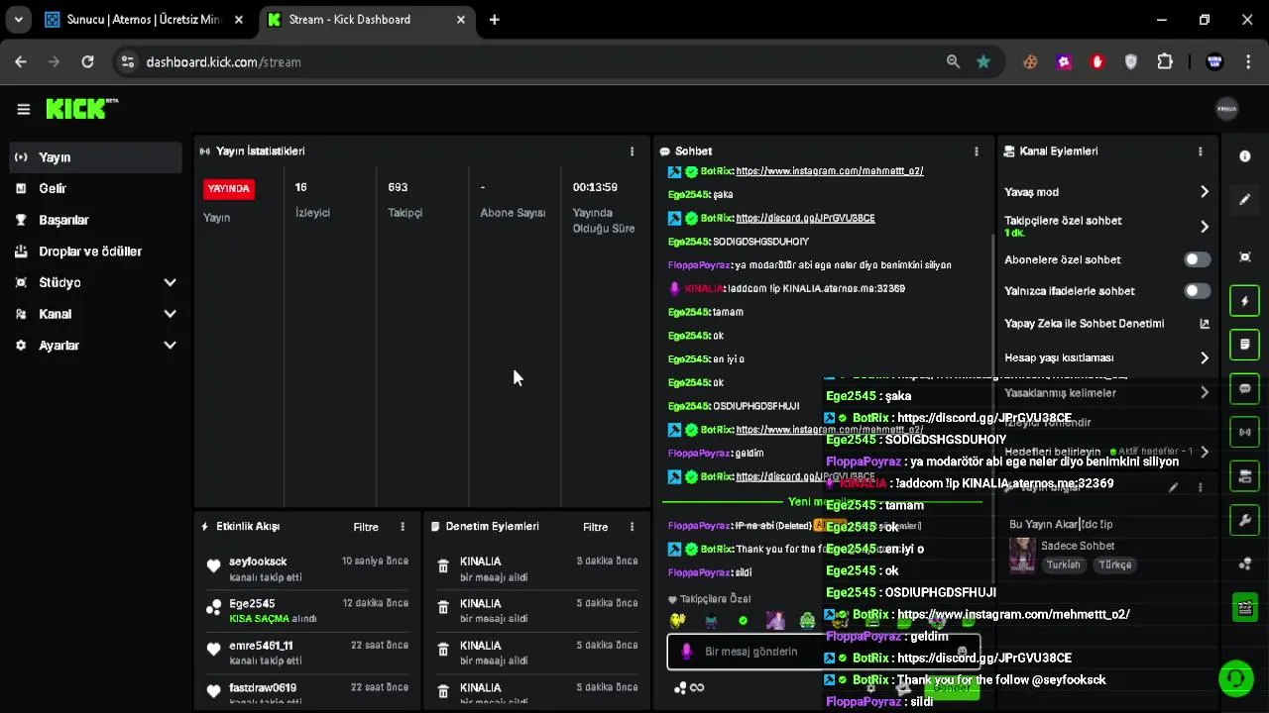This screenshot has height=713, width=1269.
Task: Open the user avatar menu at top right
Action: (1226, 109)
